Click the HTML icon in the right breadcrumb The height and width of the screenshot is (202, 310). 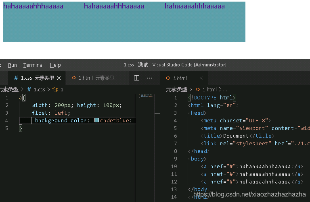[198, 89]
